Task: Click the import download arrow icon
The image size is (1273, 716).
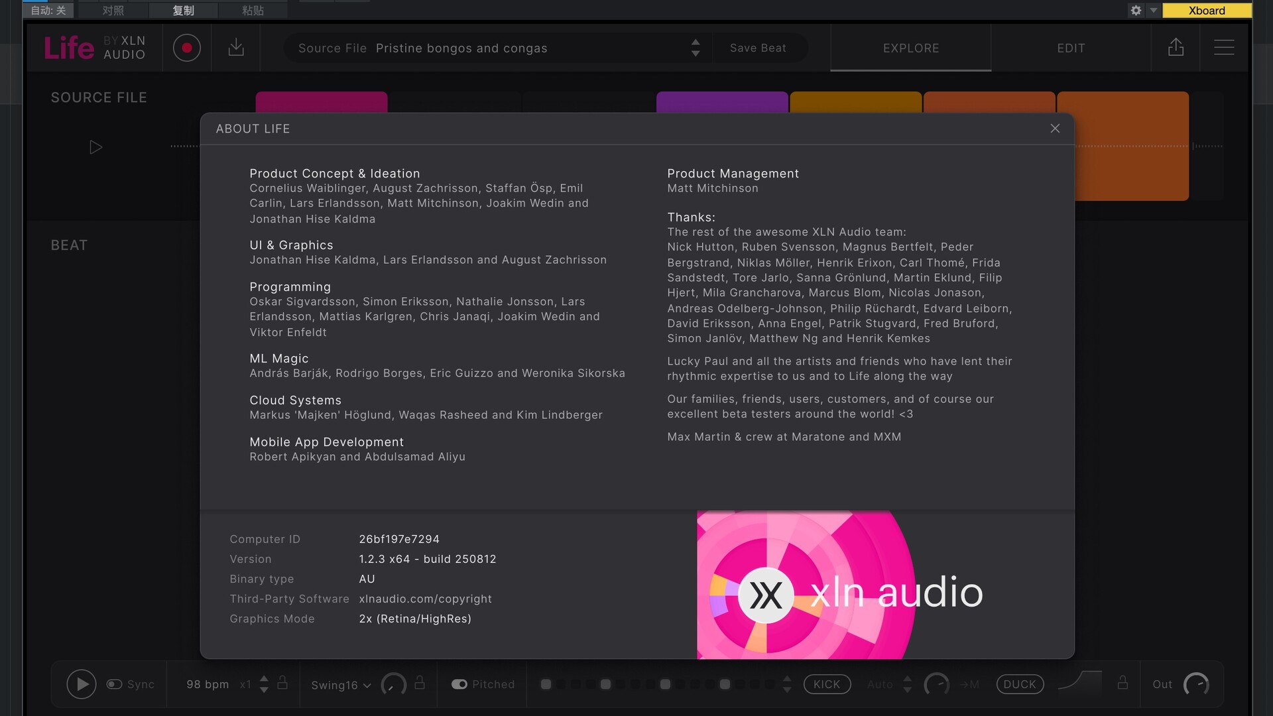Action: pyautogui.click(x=236, y=48)
